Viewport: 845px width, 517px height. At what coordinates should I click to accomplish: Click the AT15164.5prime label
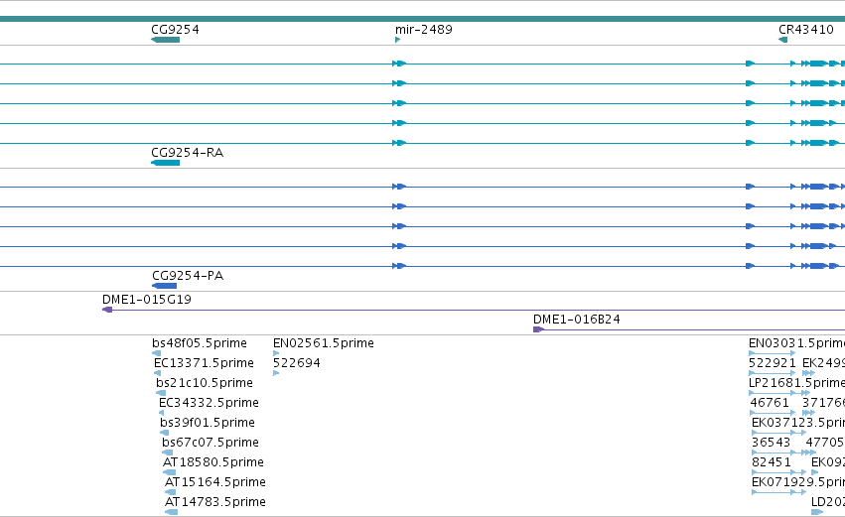215,482
